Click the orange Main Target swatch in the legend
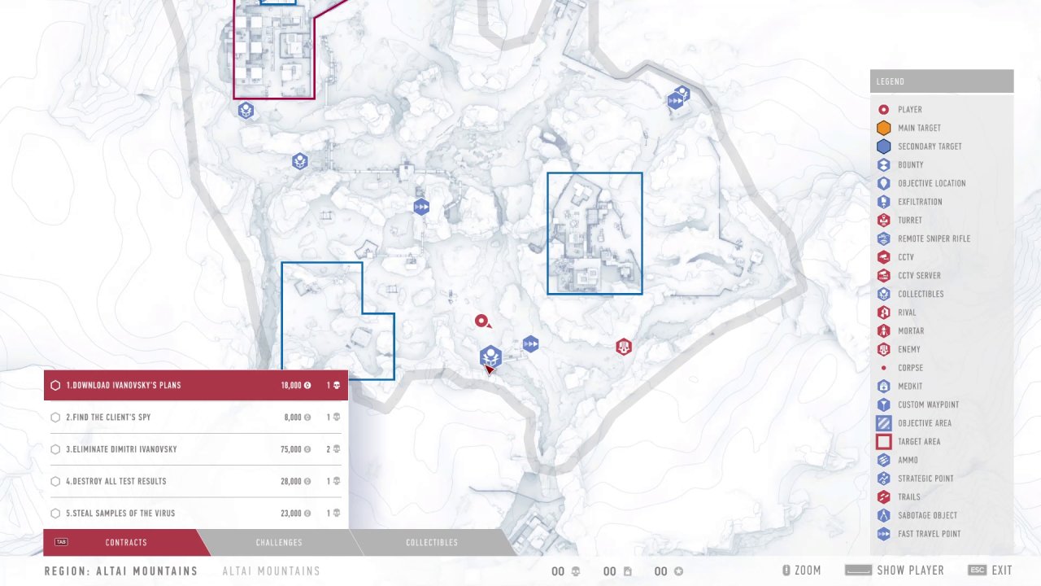The image size is (1041, 586). click(x=884, y=128)
